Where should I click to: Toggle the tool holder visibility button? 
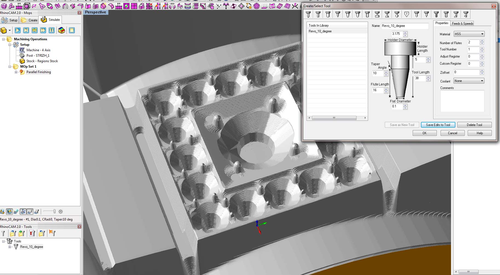click(x=37, y=211)
